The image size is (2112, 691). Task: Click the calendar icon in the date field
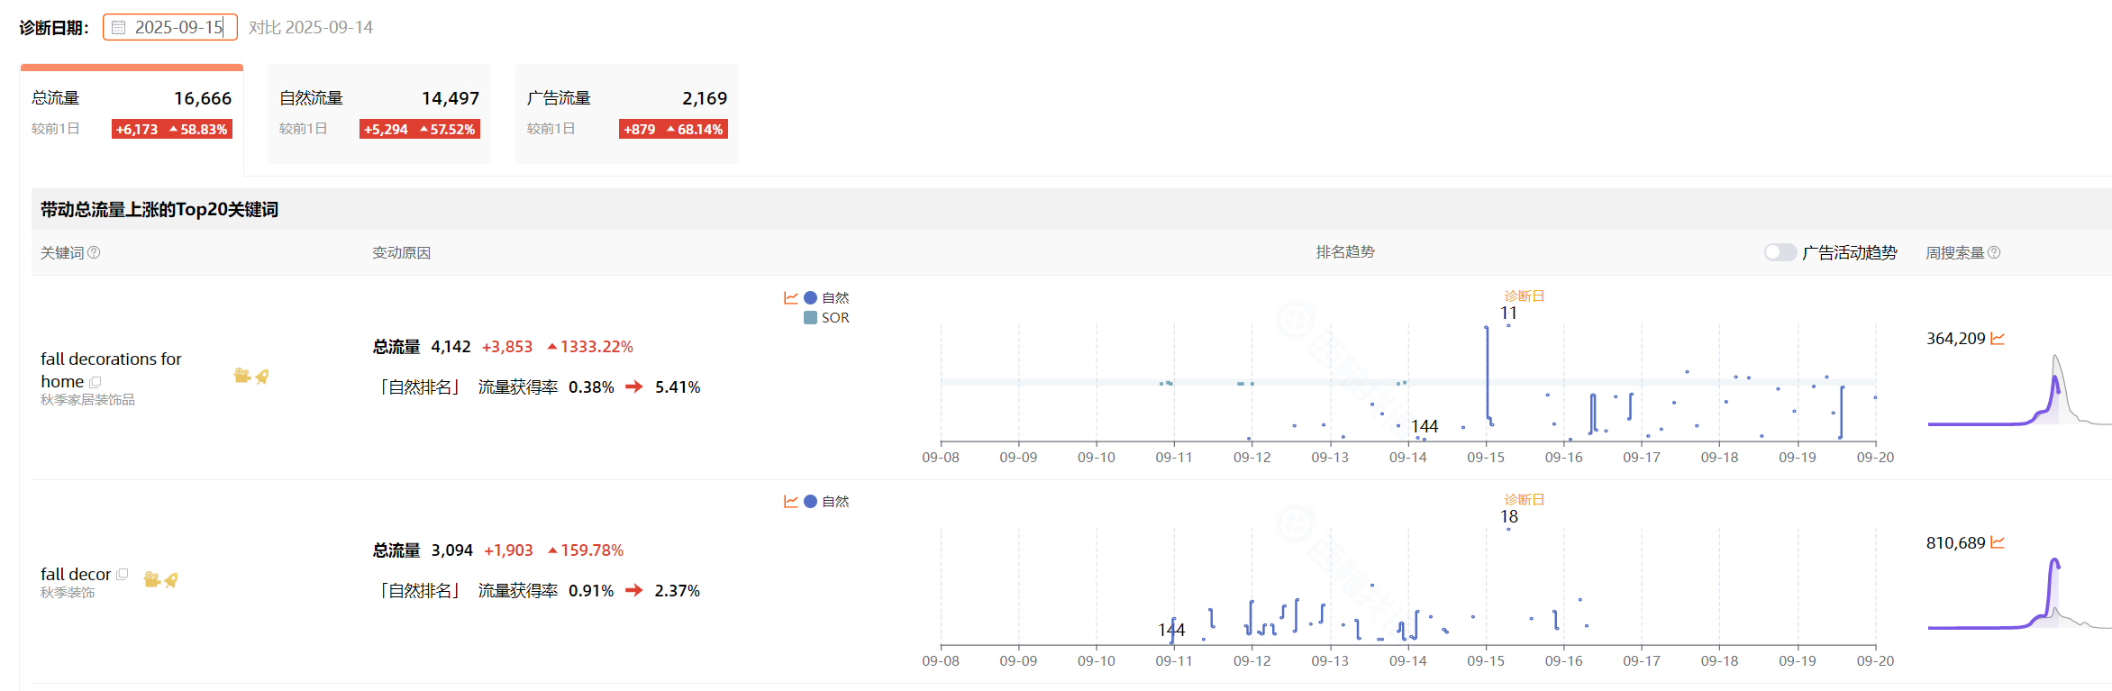(119, 28)
